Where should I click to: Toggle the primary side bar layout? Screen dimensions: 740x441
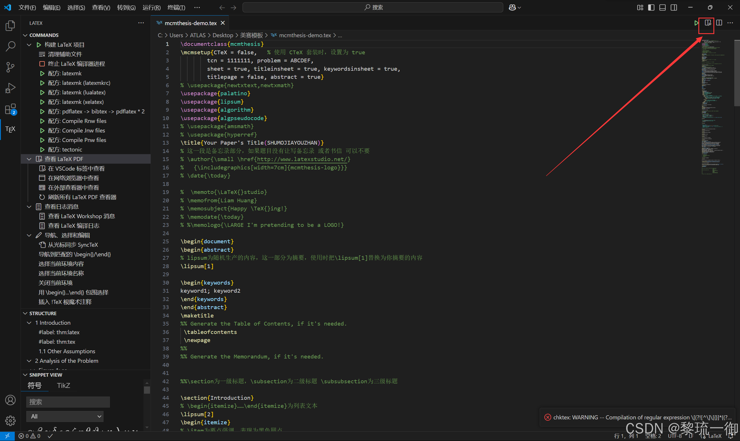(651, 8)
